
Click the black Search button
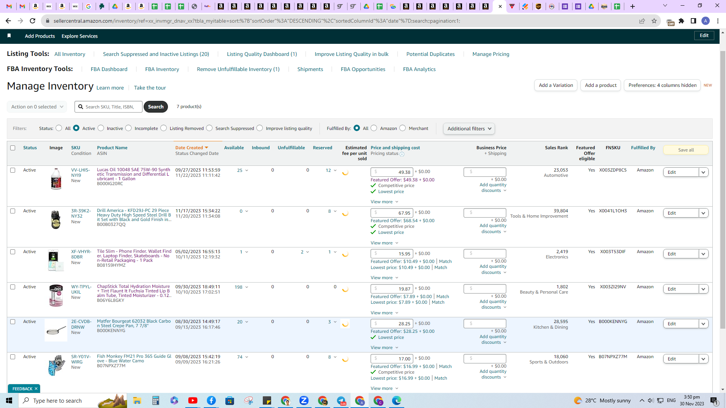(156, 107)
